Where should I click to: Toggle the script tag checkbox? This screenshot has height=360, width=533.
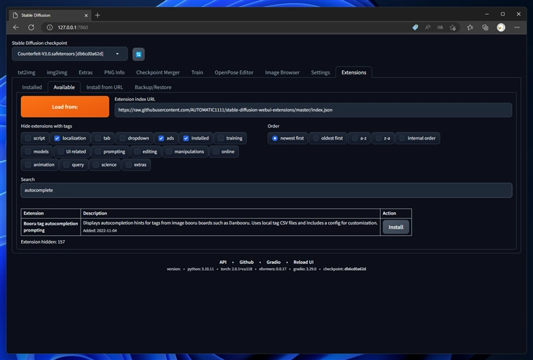pos(28,138)
